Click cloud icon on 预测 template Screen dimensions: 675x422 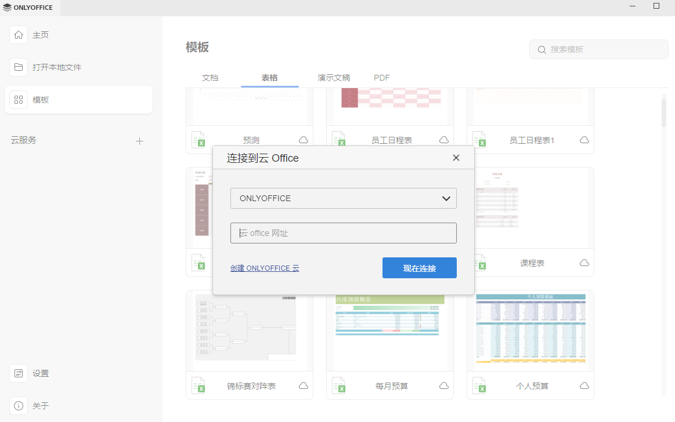click(304, 140)
